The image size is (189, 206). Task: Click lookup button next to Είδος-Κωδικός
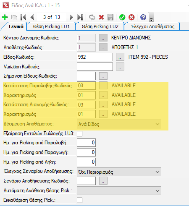pos(120,57)
